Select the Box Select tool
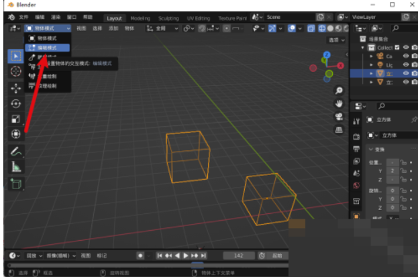This screenshot has height=277, width=418. (15, 56)
